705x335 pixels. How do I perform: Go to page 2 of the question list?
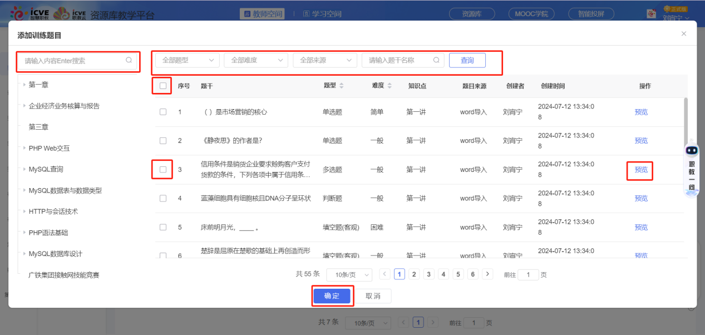click(414, 274)
